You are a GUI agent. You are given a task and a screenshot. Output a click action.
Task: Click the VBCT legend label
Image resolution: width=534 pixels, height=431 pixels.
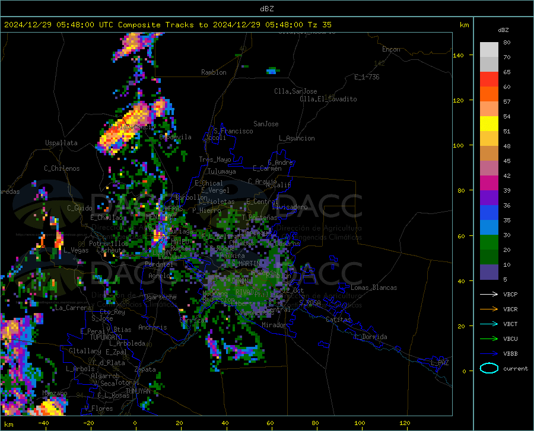coord(510,324)
